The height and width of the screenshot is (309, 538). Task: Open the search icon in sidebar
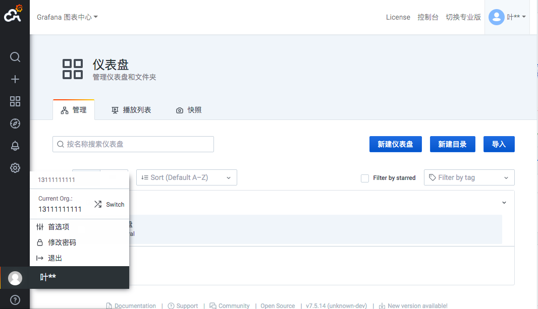click(x=15, y=57)
